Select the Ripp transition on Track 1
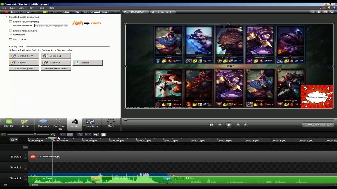337x189 pixels. (167, 179)
